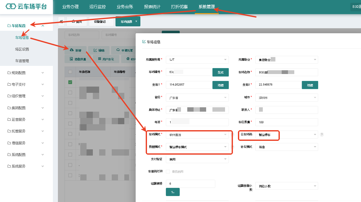Click the 具体地址 input field
The width and height of the screenshot is (361, 202).
click(x=197, y=110)
